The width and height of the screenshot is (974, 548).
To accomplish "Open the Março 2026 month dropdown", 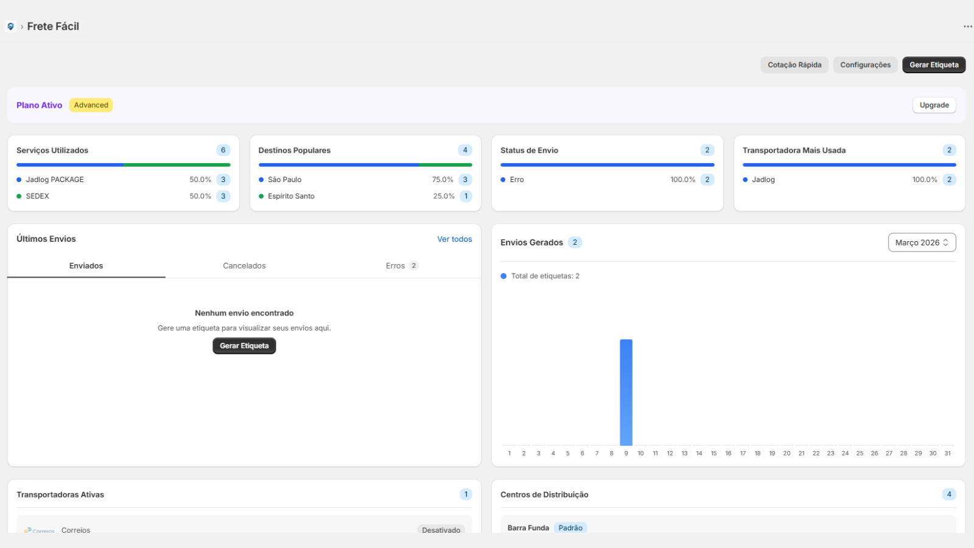I will [922, 242].
